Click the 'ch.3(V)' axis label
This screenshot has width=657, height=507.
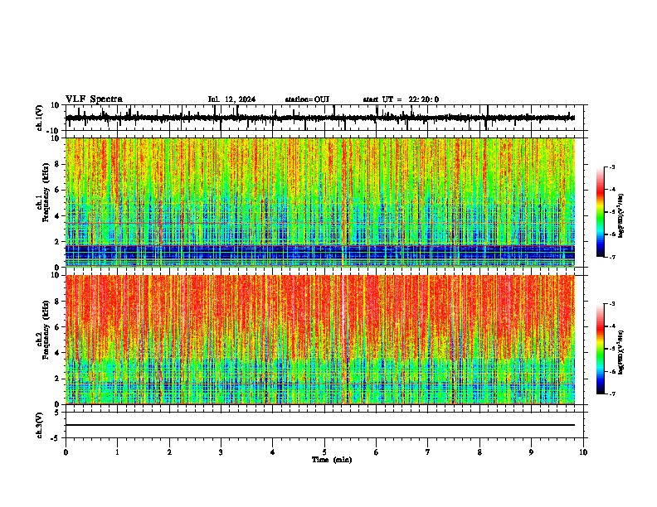[40, 425]
